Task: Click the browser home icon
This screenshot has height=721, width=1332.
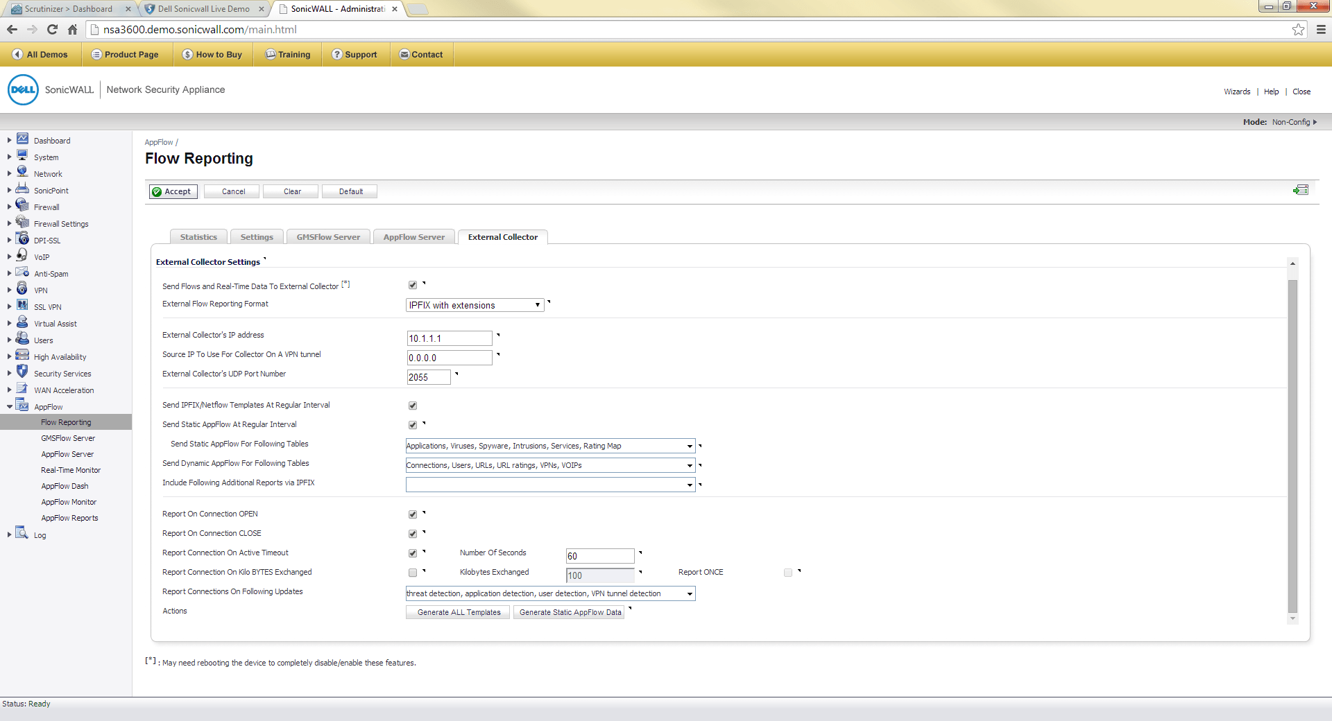Action: pos(72,29)
